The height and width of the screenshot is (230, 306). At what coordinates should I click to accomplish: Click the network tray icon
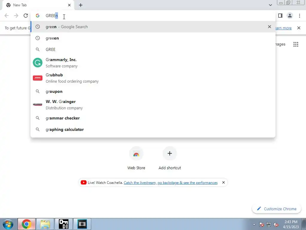coord(269,224)
